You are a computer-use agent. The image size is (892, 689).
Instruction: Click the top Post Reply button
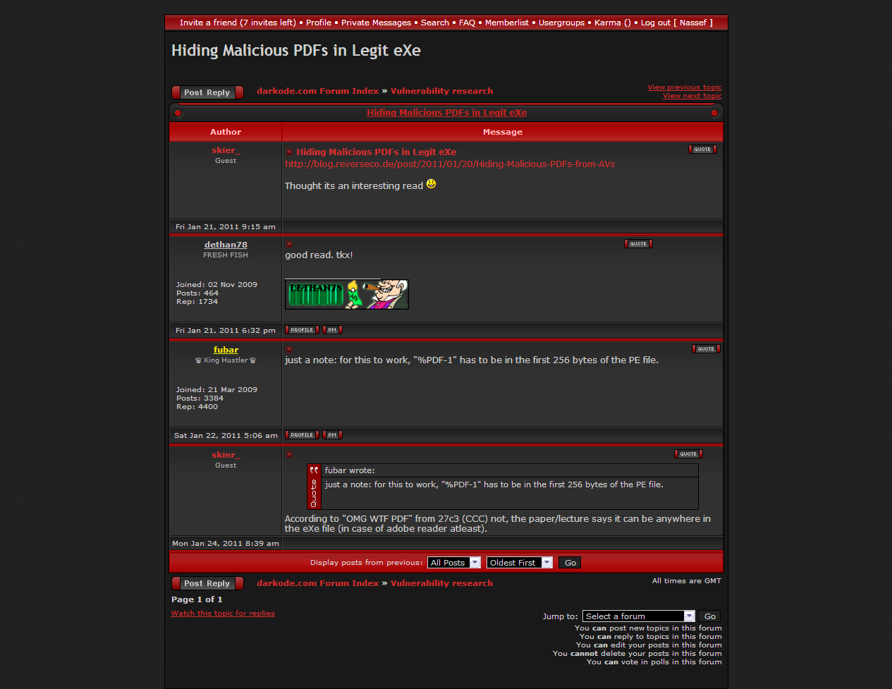click(207, 92)
